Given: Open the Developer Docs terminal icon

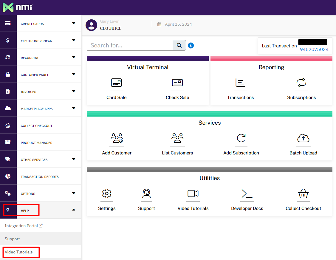Looking at the screenshot, I should tap(247, 194).
